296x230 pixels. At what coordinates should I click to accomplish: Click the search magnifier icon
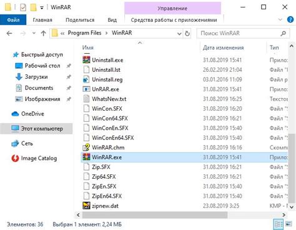(283, 33)
